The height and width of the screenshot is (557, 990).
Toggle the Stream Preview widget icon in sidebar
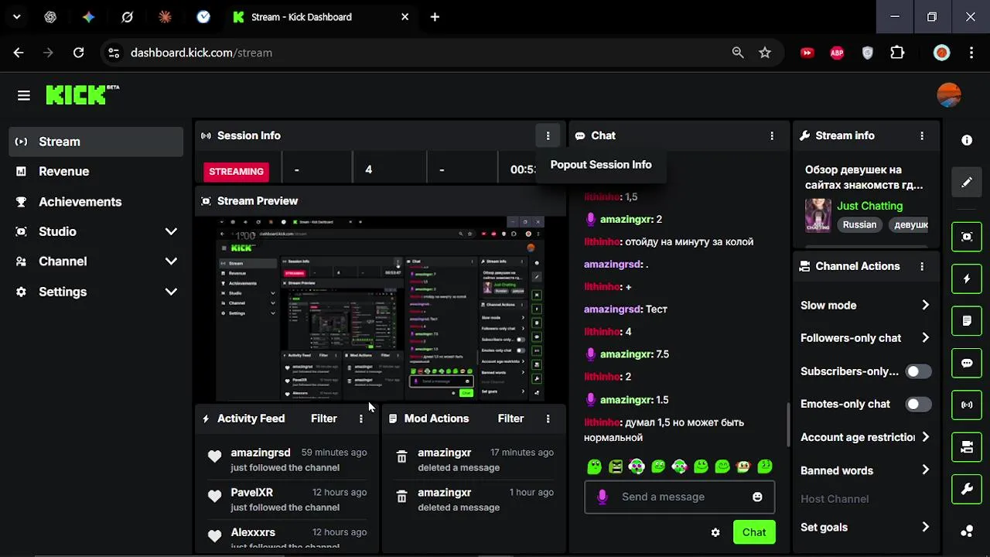tap(967, 237)
